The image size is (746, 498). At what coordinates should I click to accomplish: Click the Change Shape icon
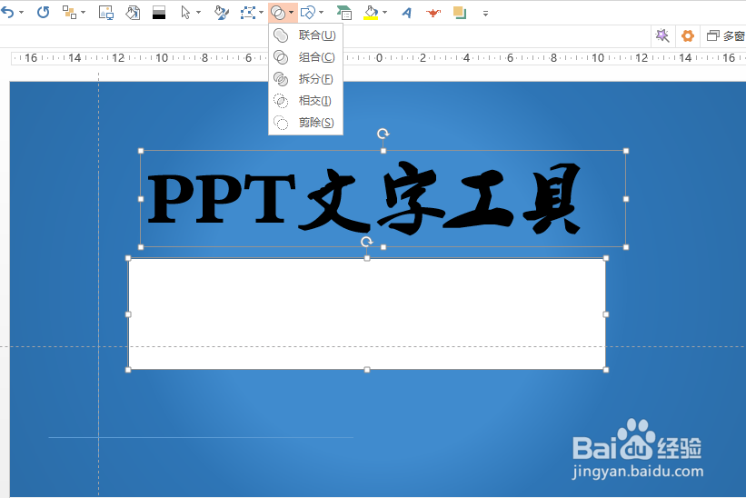click(308, 13)
